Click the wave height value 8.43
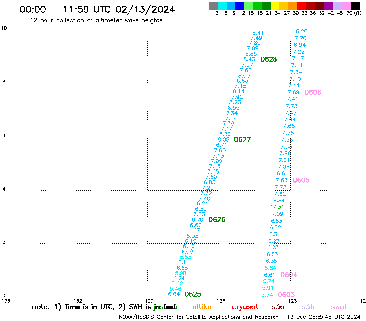This screenshot has height=321, width=366. click(x=249, y=59)
